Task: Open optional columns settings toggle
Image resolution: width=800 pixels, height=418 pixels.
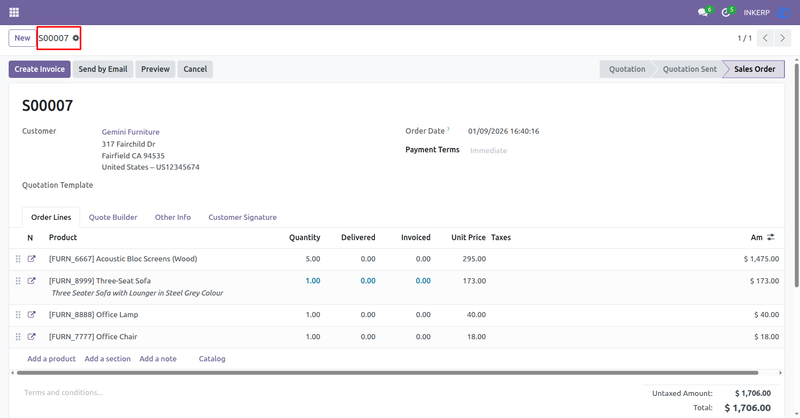Action: click(x=771, y=237)
